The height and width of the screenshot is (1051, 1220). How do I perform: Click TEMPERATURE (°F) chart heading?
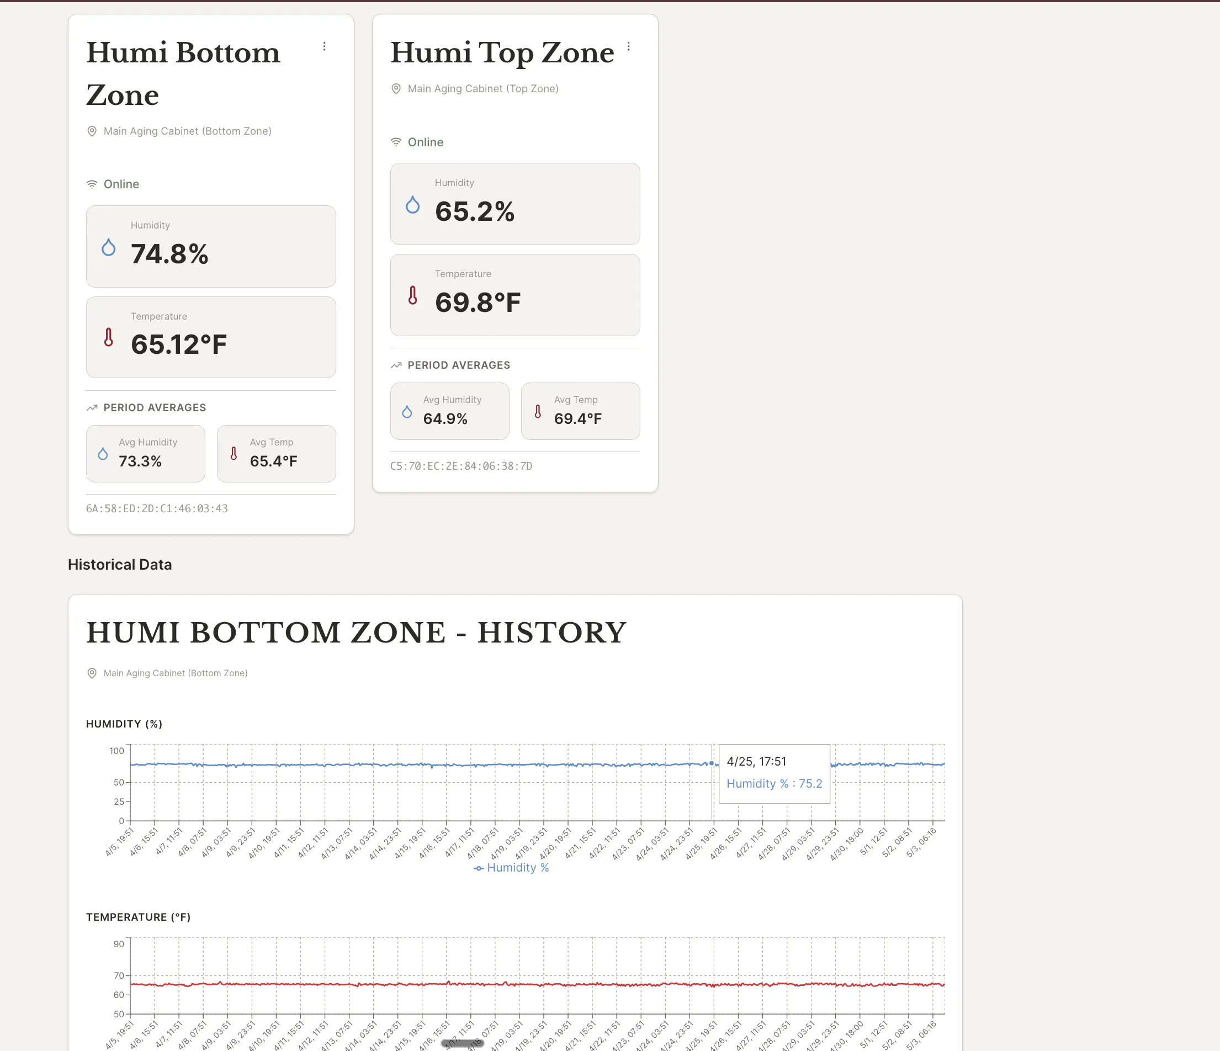pos(139,917)
